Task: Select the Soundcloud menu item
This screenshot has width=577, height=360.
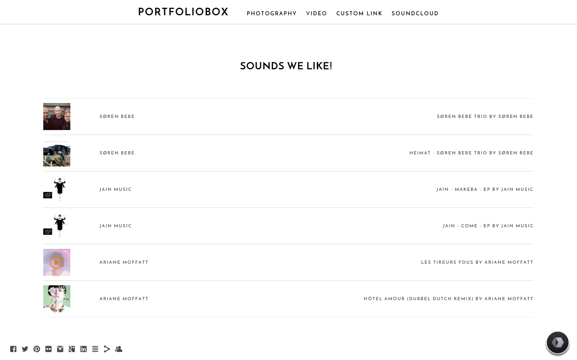Action: click(415, 14)
